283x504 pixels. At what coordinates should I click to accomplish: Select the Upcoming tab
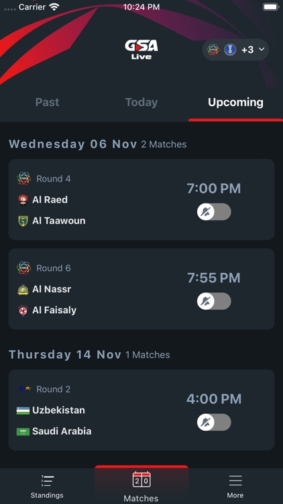236,102
